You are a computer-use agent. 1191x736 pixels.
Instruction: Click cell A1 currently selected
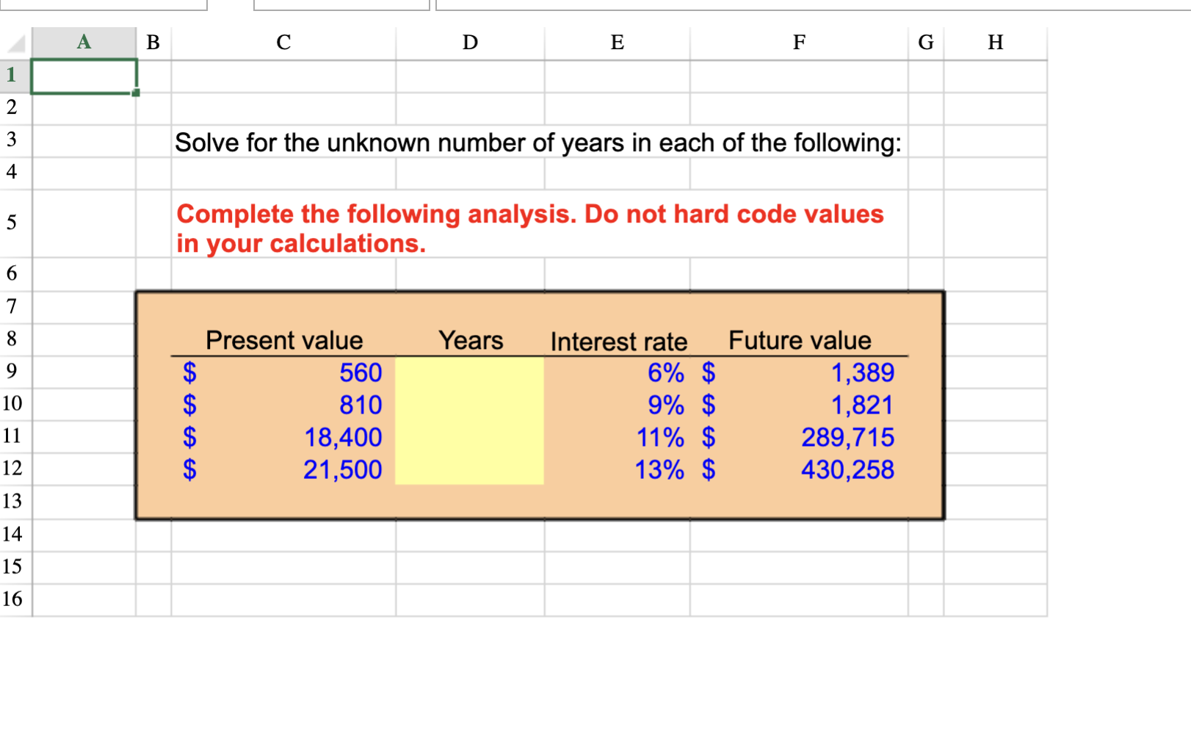pyautogui.click(x=83, y=74)
